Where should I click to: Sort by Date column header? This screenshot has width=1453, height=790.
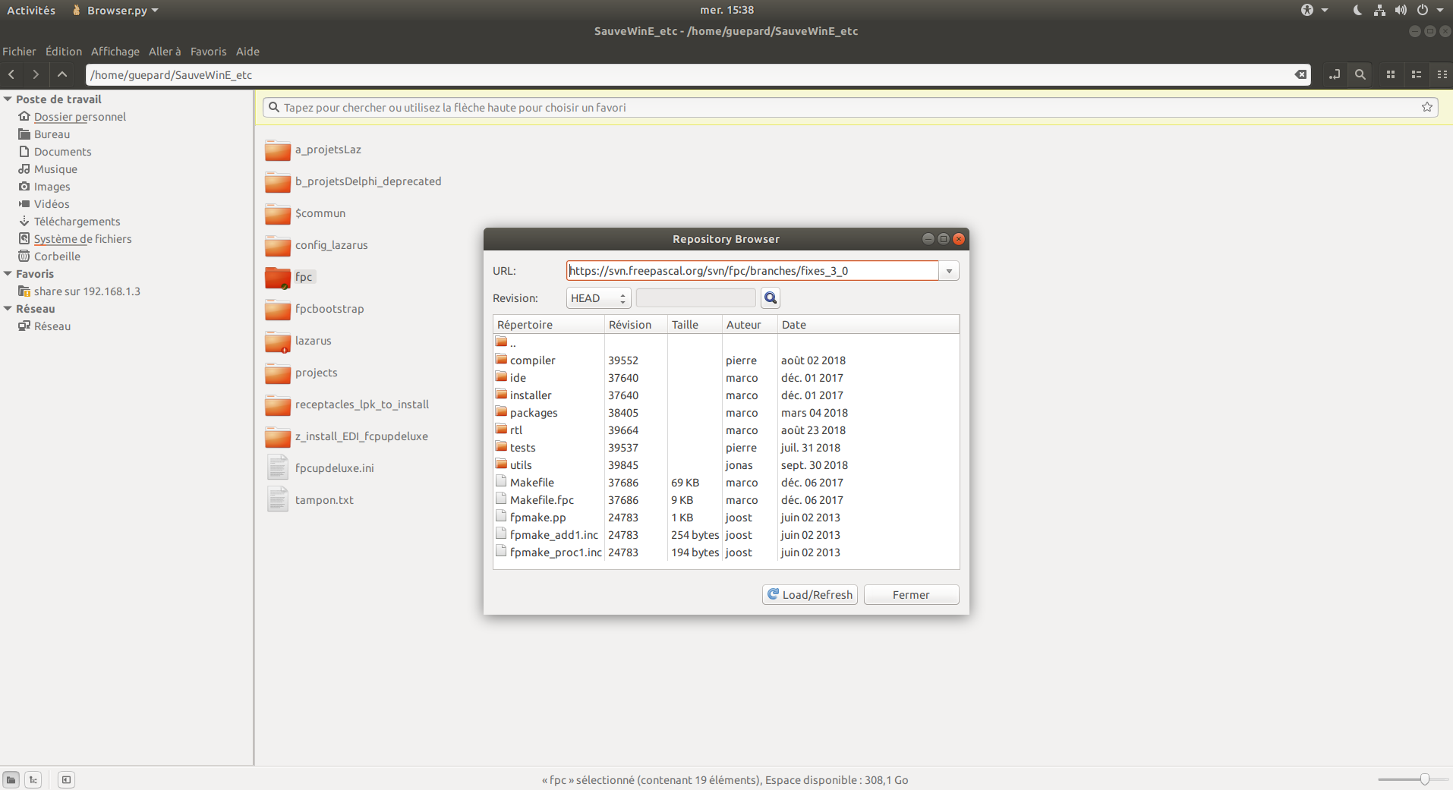point(868,325)
